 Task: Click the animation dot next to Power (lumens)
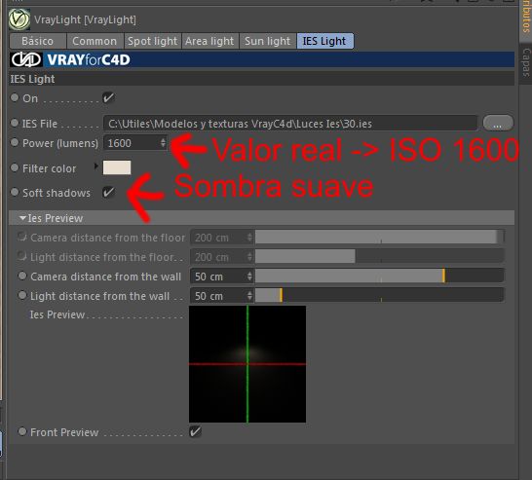click(x=15, y=142)
